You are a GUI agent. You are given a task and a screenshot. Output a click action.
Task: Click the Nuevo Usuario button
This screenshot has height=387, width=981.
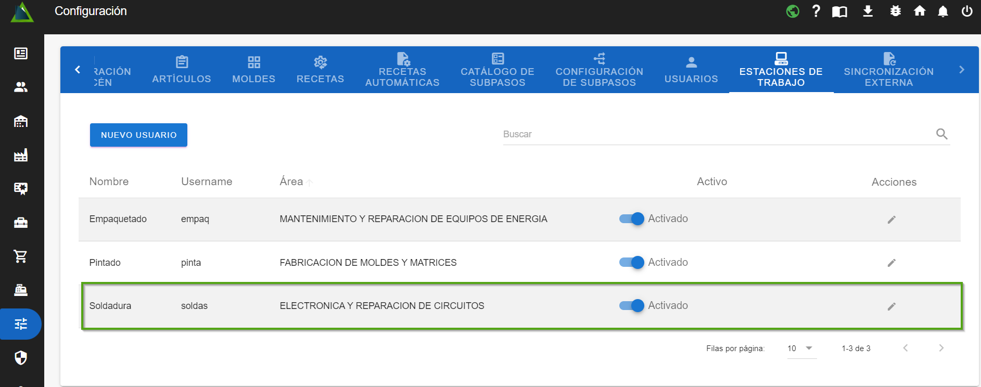[138, 135]
